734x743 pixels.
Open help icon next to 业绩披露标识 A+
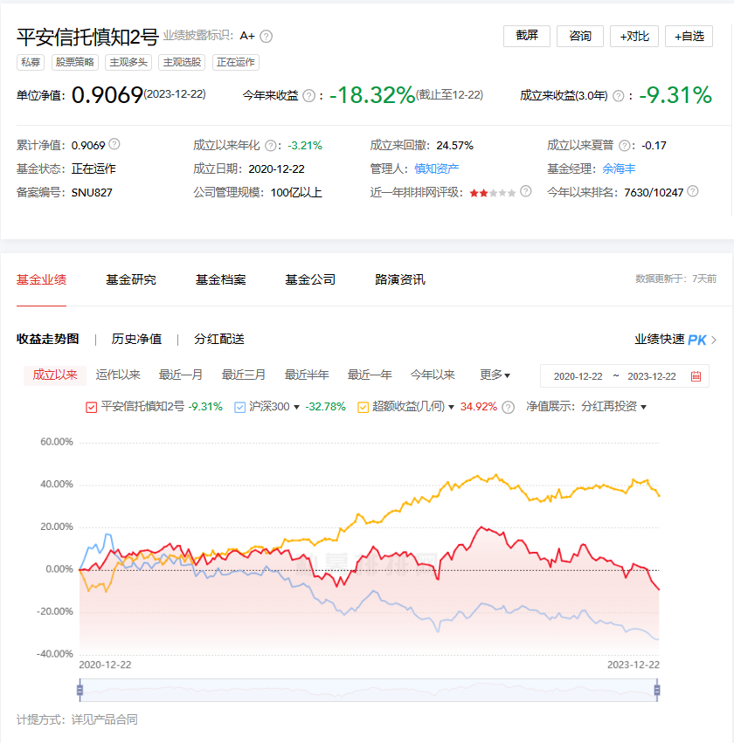(267, 37)
